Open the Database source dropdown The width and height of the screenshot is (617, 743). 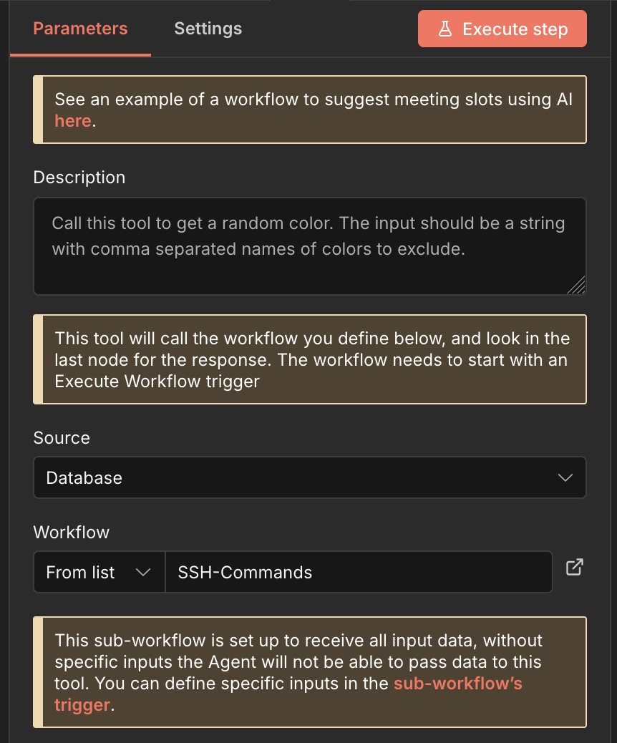(309, 477)
